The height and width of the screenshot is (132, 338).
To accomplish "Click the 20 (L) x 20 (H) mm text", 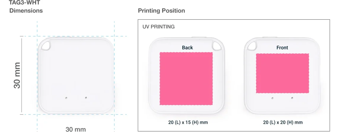I will pos(283,122).
